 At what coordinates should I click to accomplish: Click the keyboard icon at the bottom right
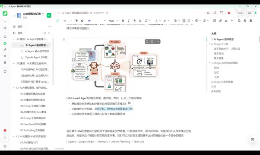point(253,139)
